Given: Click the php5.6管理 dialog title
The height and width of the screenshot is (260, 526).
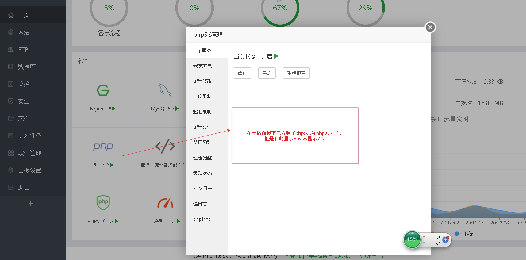Looking at the screenshot, I should pyautogui.click(x=208, y=35).
